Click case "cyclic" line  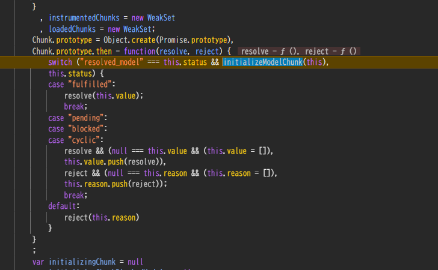[76, 140]
